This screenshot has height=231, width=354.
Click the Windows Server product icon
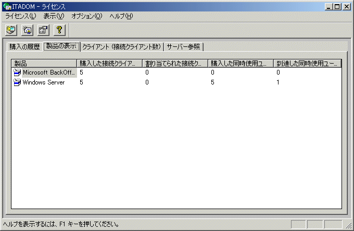(x=17, y=82)
